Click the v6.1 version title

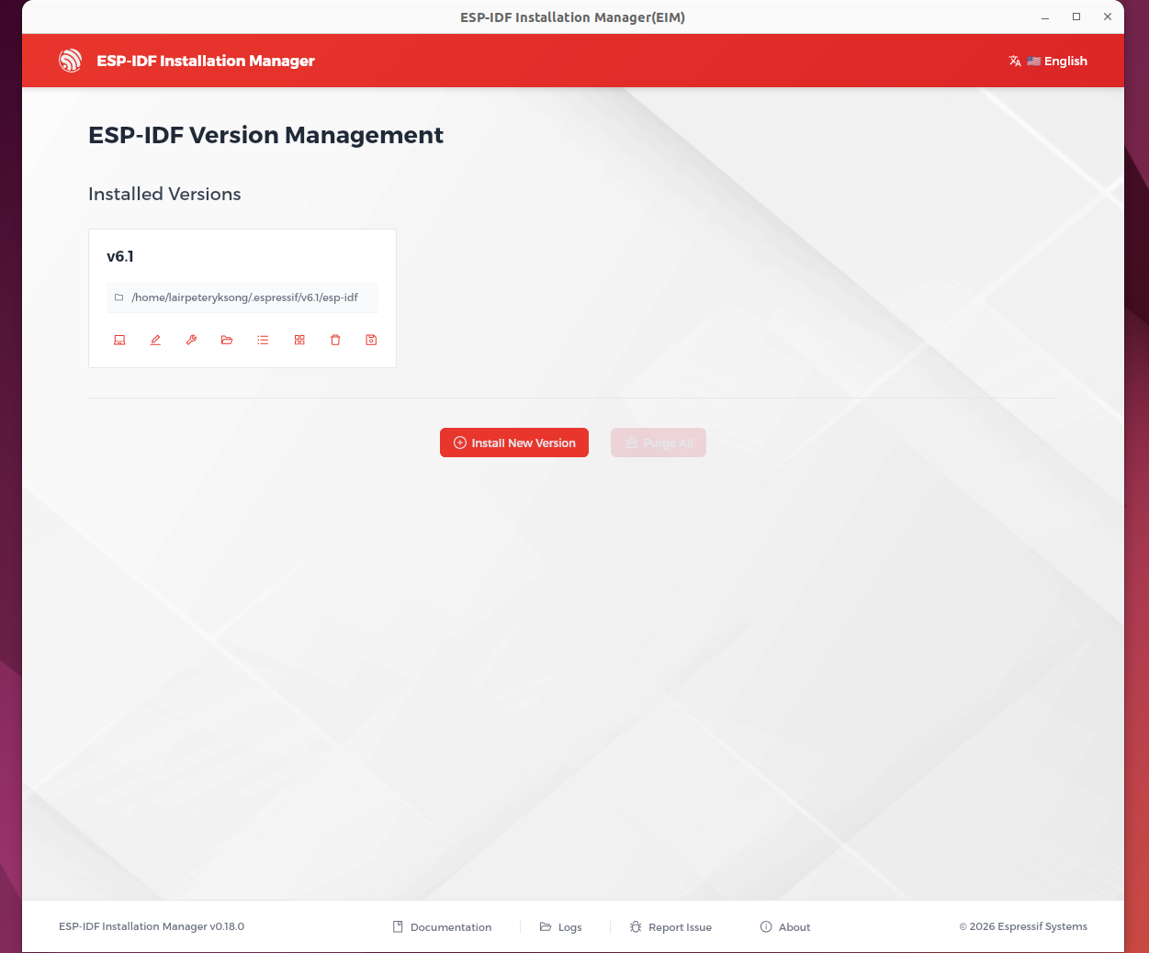(120, 256)
